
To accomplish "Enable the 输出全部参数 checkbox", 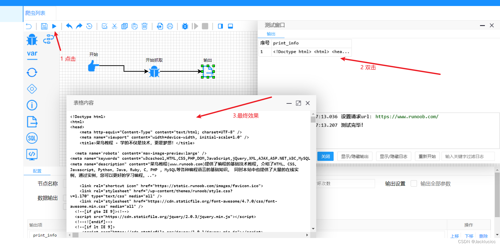I will pyautogui.click(x=414, y=183).
